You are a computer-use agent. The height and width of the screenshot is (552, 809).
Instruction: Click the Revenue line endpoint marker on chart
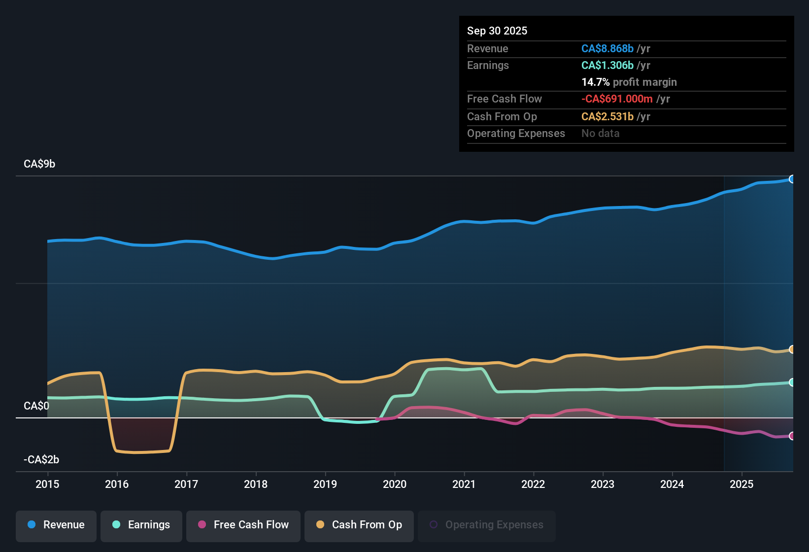(x=792, y=179)
